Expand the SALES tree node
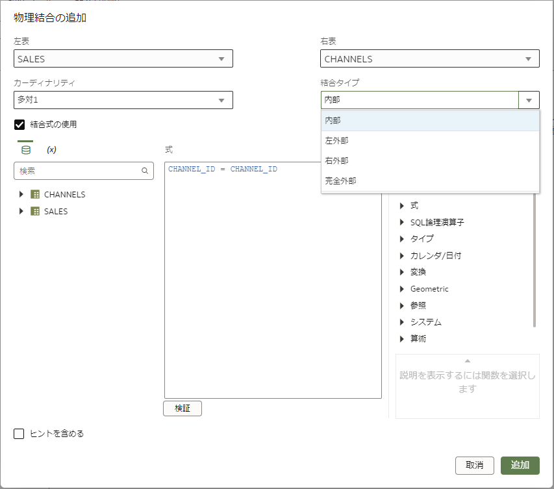The height and width of the screenshot is (489, 554). [21, 211]
